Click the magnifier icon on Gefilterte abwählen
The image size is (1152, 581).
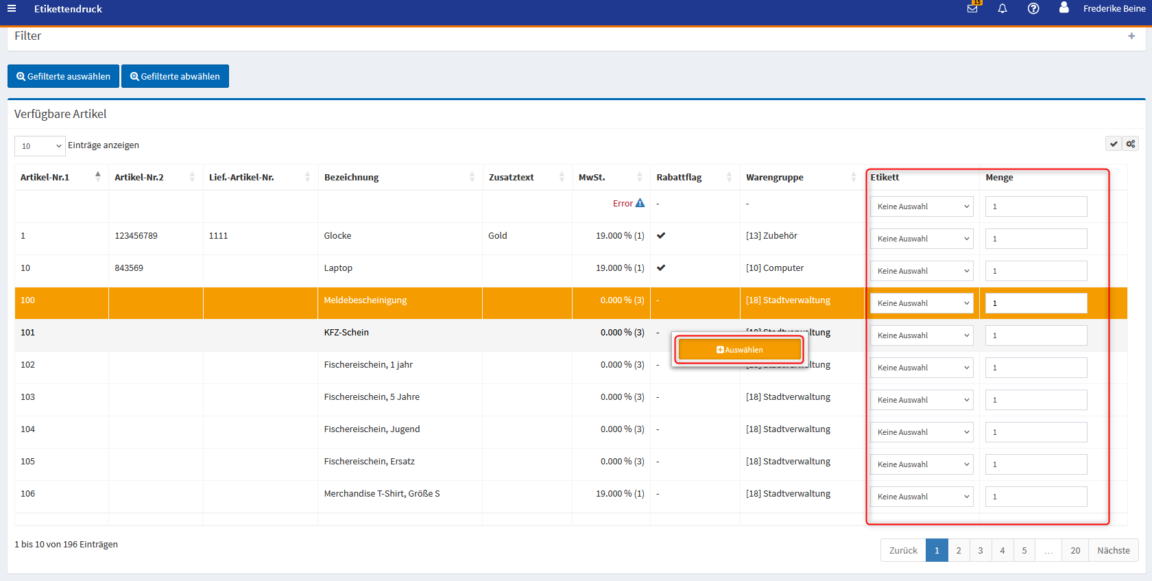point(134,77)
